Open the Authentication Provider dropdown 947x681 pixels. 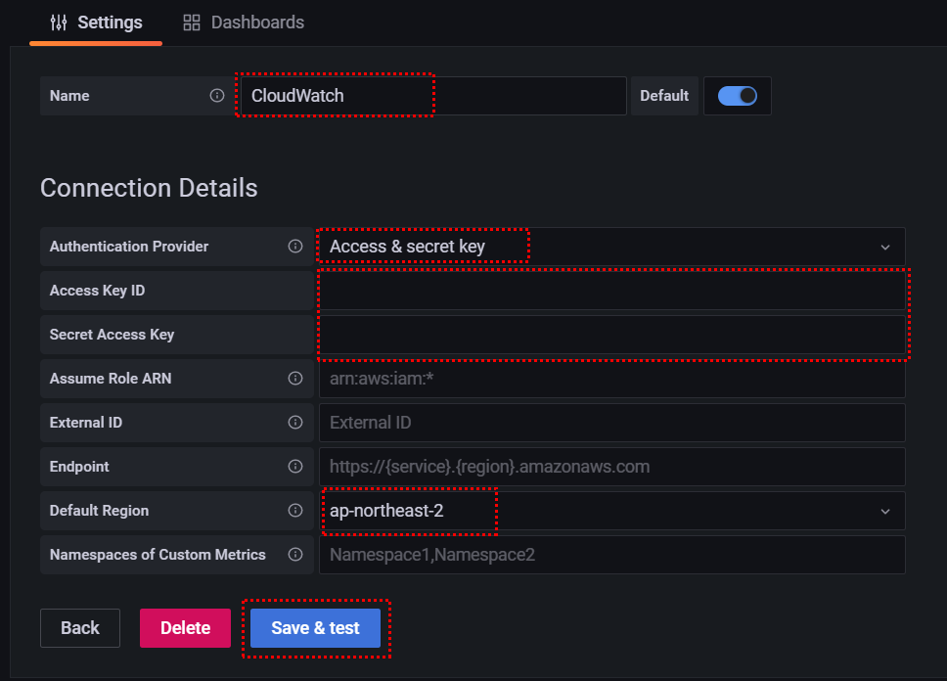611,247
